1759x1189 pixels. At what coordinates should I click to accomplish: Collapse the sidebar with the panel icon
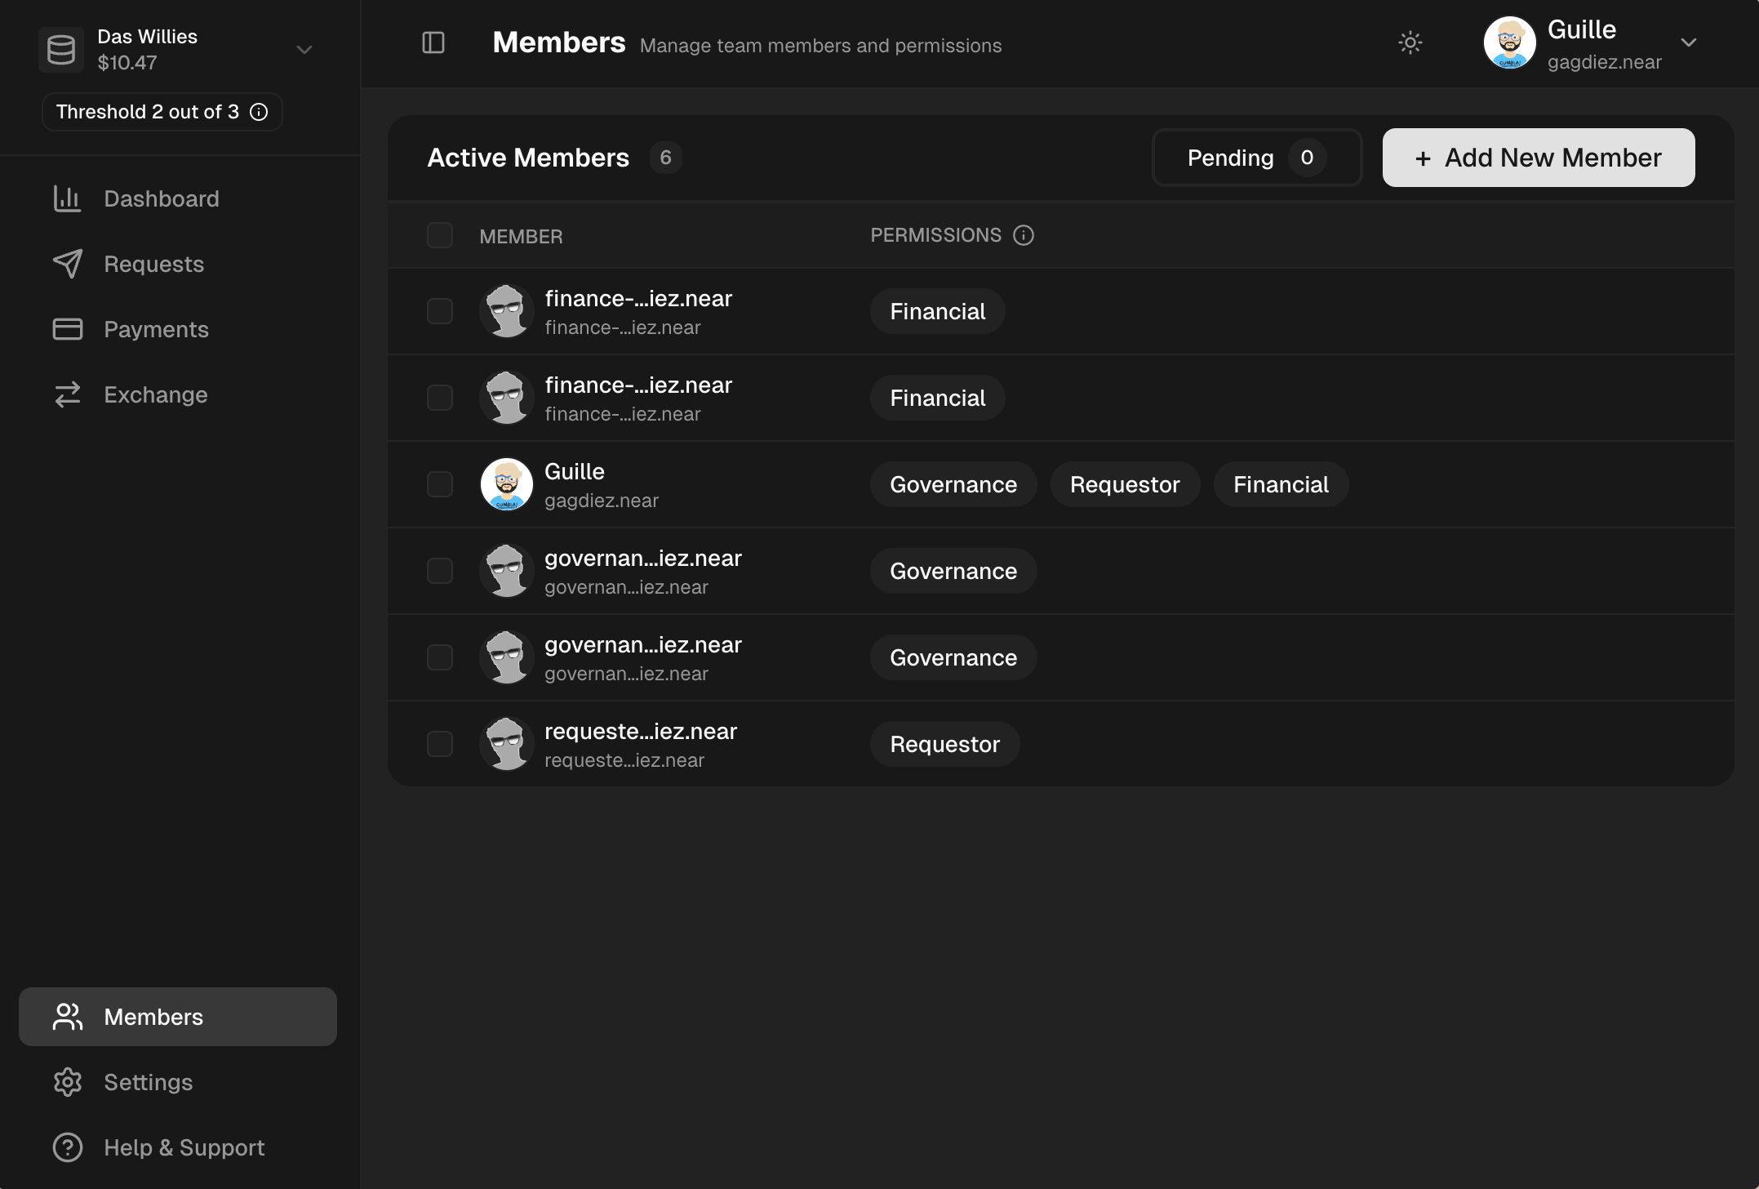(433, 43)
